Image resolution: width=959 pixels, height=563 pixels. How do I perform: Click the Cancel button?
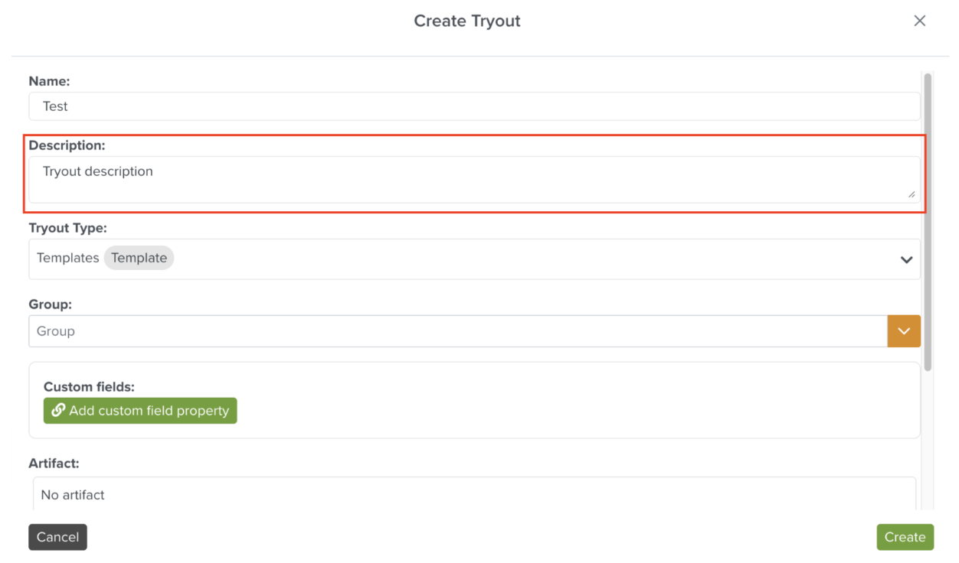pos(57,537)
